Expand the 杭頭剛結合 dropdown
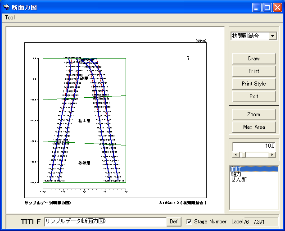 [x=272, y=36]
